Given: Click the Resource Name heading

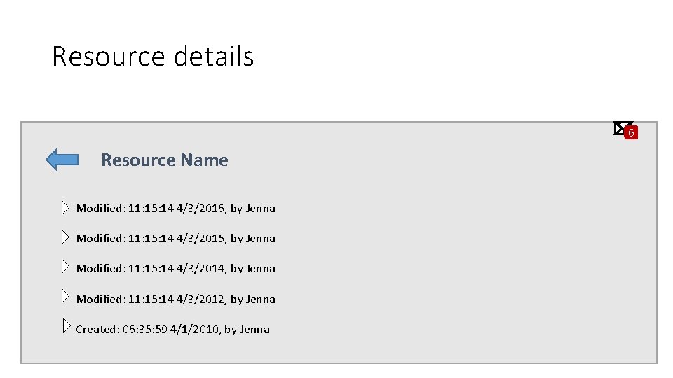Looking at the screenshot, I should pos(165,160).
